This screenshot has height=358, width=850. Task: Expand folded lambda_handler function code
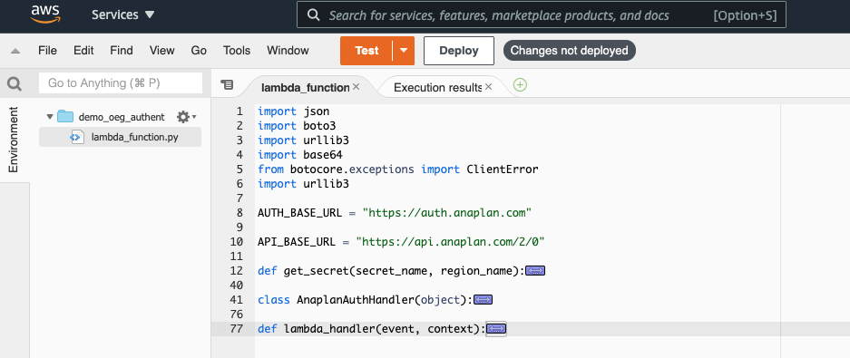496,329
